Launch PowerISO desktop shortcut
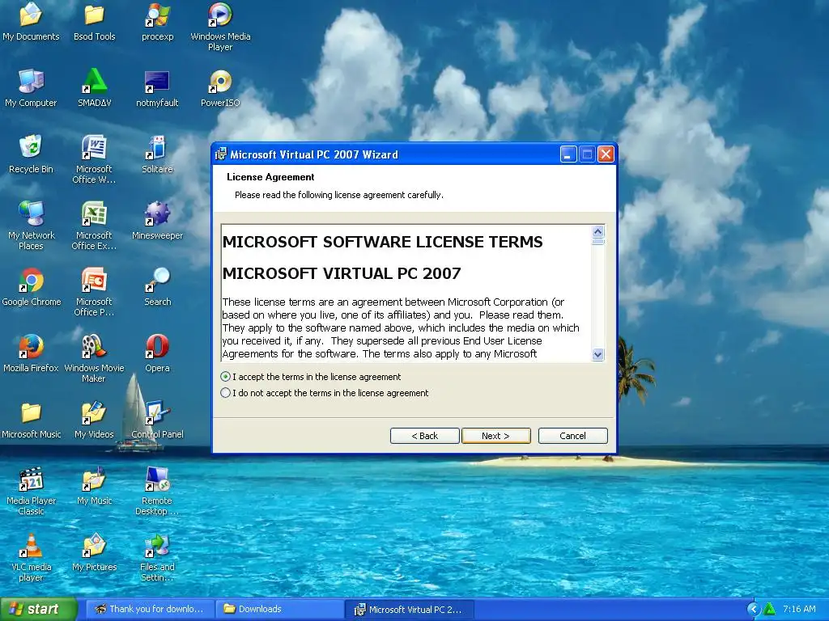This screenshot has width=829, height=621. pos(220,82)
